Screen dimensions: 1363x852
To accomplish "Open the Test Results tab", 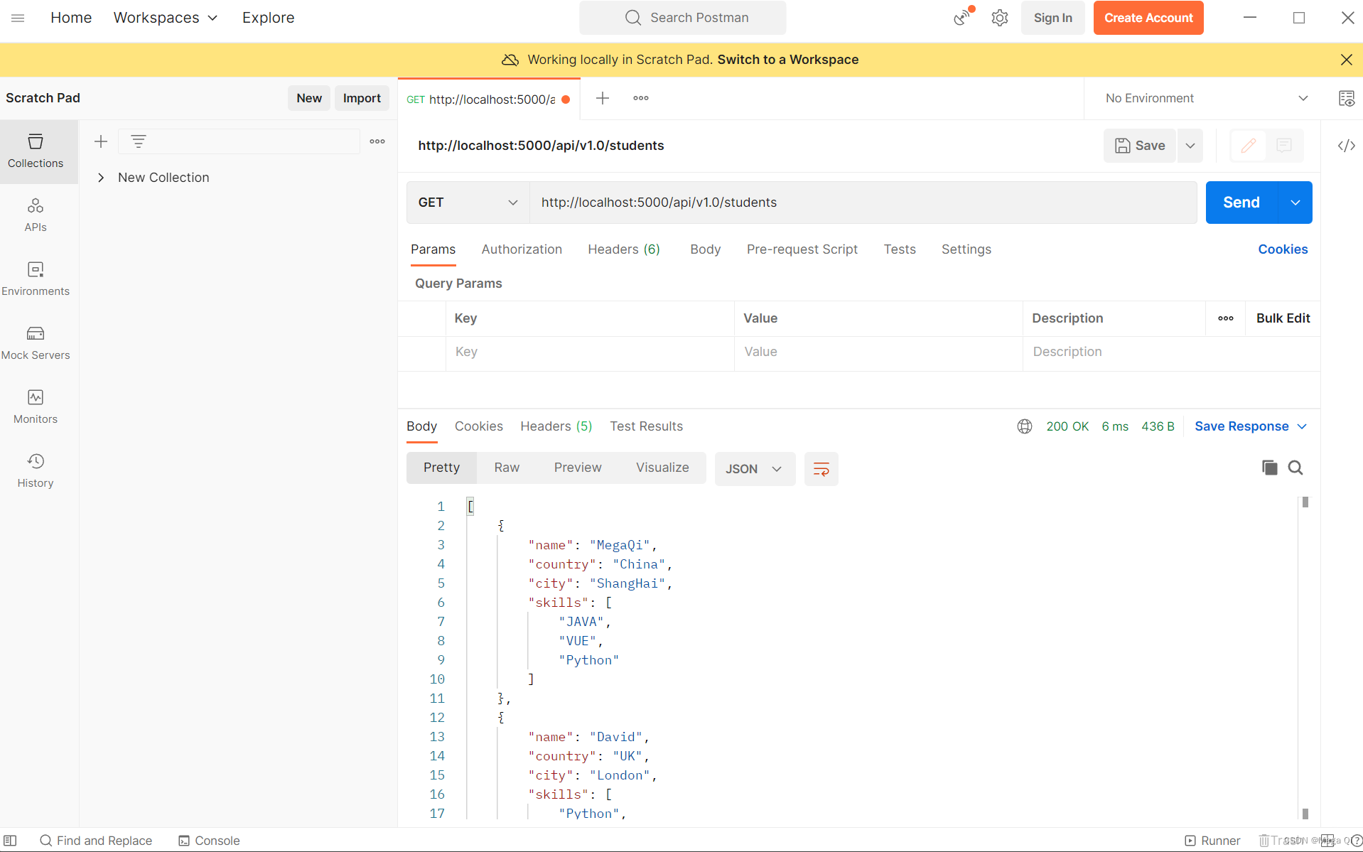I will point(646,426).
